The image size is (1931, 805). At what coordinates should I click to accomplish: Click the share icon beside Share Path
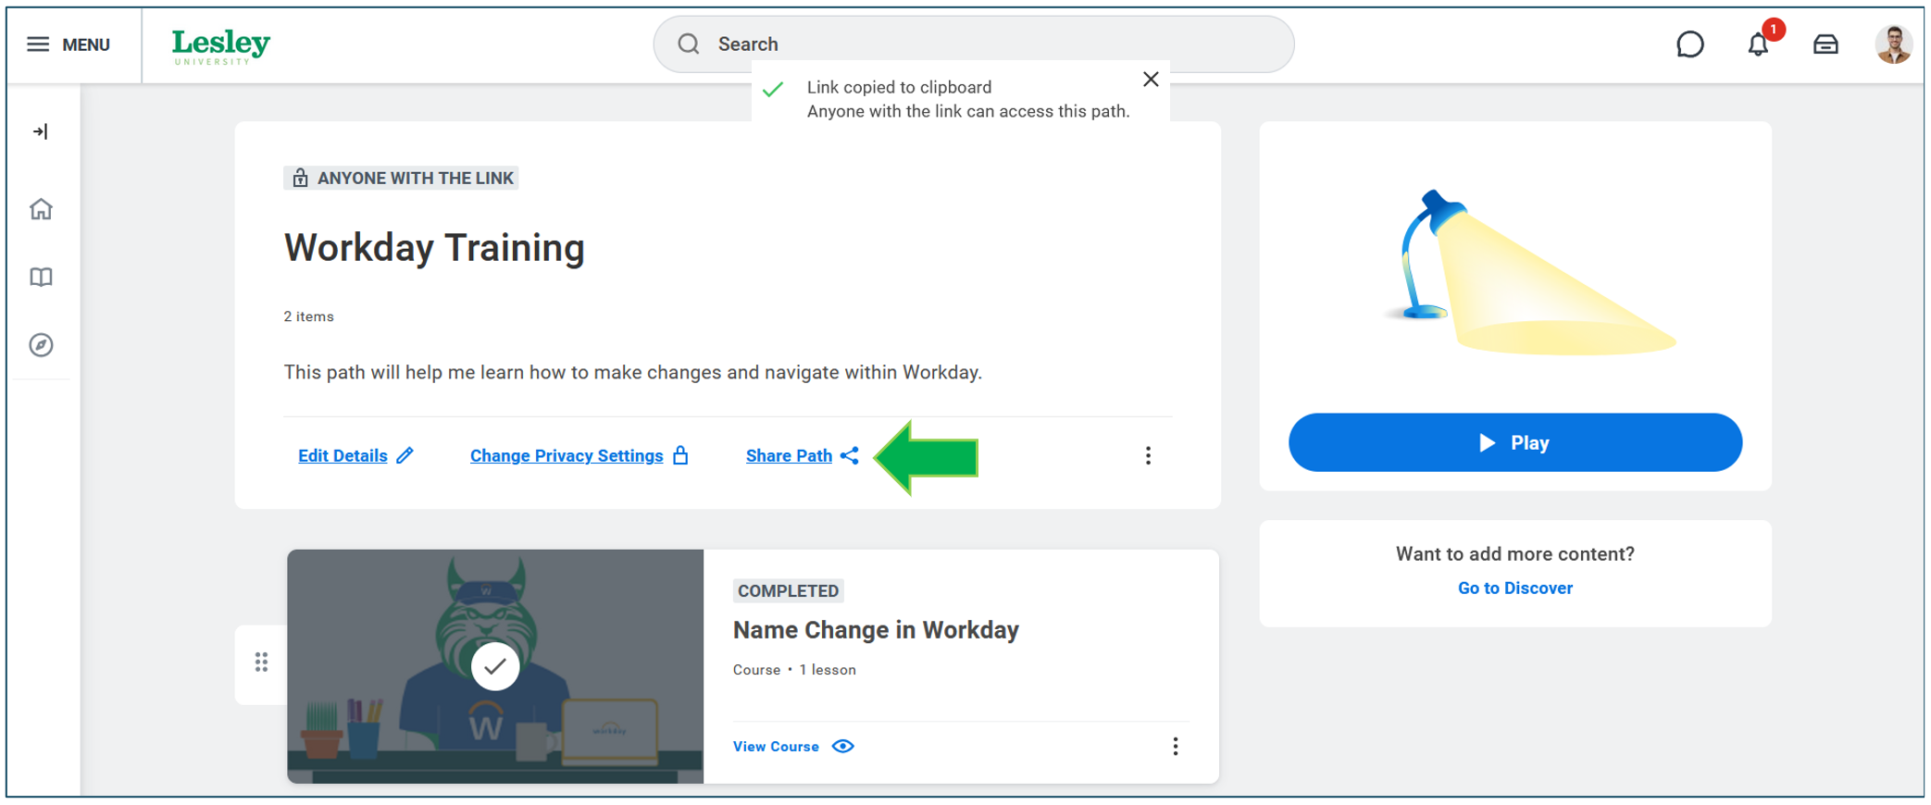point(850,455)
